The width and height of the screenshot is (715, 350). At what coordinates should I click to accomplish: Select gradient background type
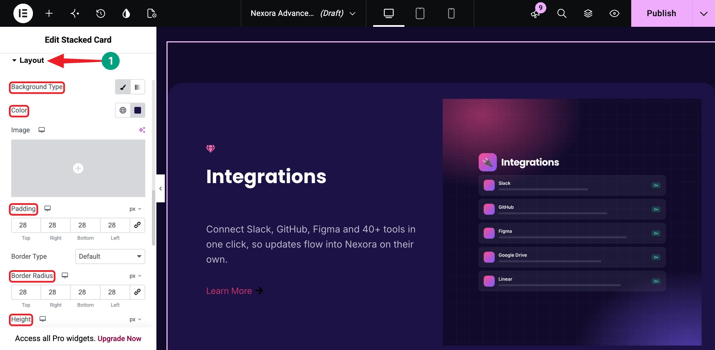[x=137, y=87]
